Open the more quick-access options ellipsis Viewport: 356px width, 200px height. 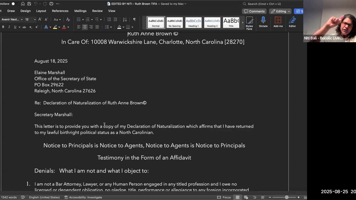click(x=58, y=4)
